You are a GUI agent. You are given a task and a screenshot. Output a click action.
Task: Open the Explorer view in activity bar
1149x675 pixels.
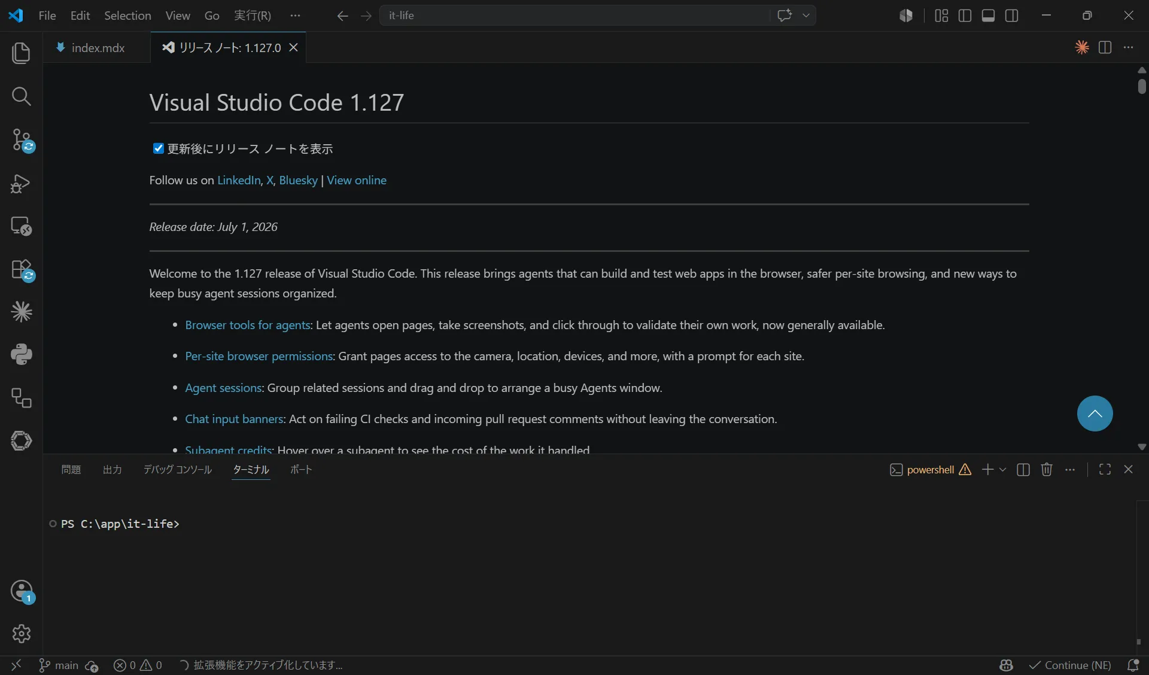21,53
